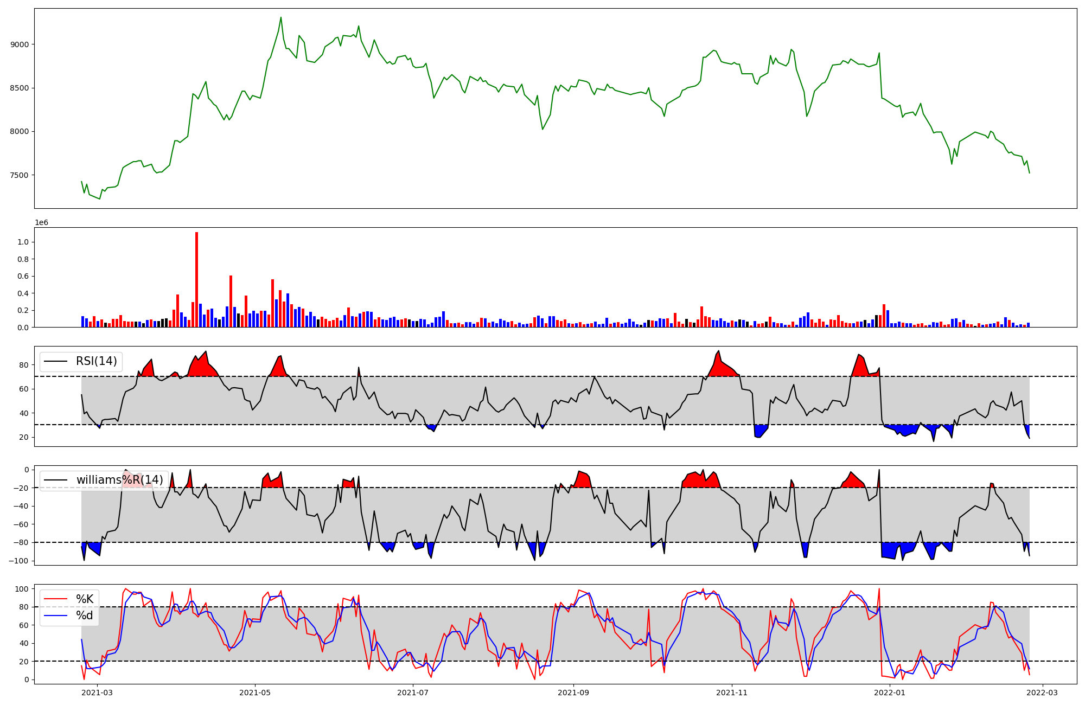Screen dimensions: 1085x705
Task: Click the 2021-11 x-axis date label
Action: click(x=732, y=693)
